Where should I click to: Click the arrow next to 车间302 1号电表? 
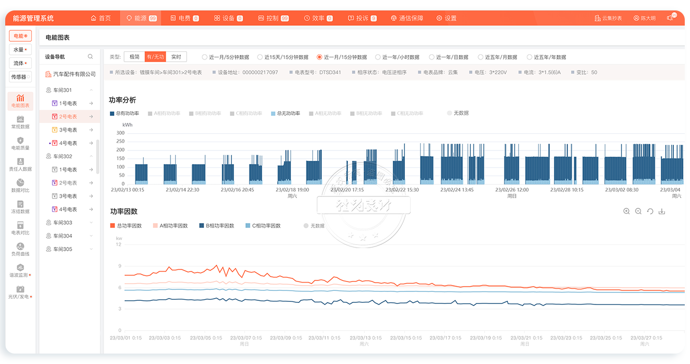pyautogui.click(x=91, y=170)
